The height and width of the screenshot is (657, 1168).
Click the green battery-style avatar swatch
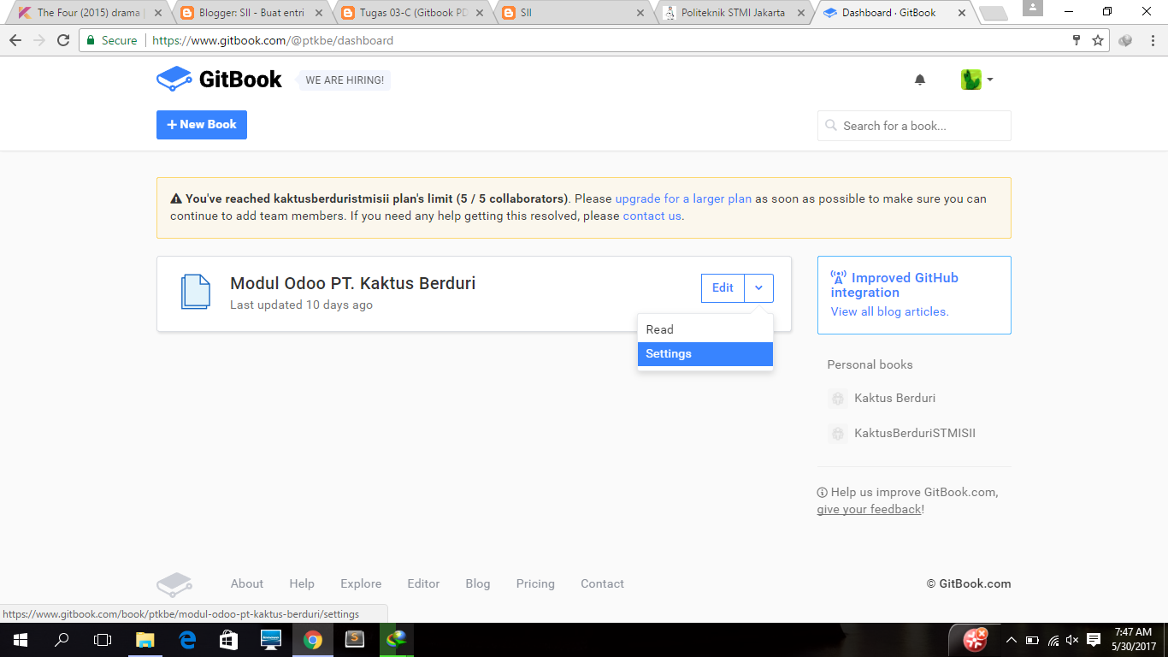click(971, 79)
